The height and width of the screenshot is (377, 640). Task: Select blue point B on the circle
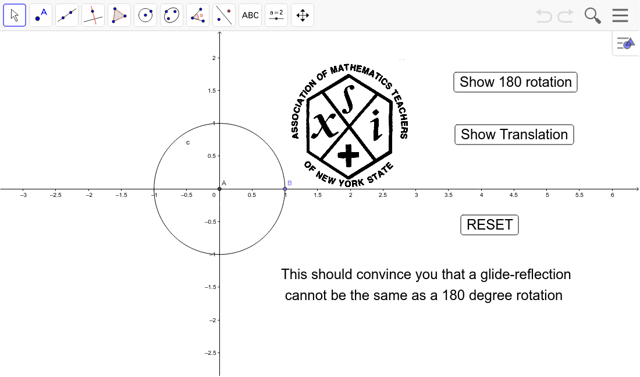click(x=285, y=189)
